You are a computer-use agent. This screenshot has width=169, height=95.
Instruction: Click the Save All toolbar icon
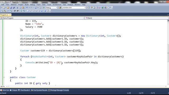[14, 8]
